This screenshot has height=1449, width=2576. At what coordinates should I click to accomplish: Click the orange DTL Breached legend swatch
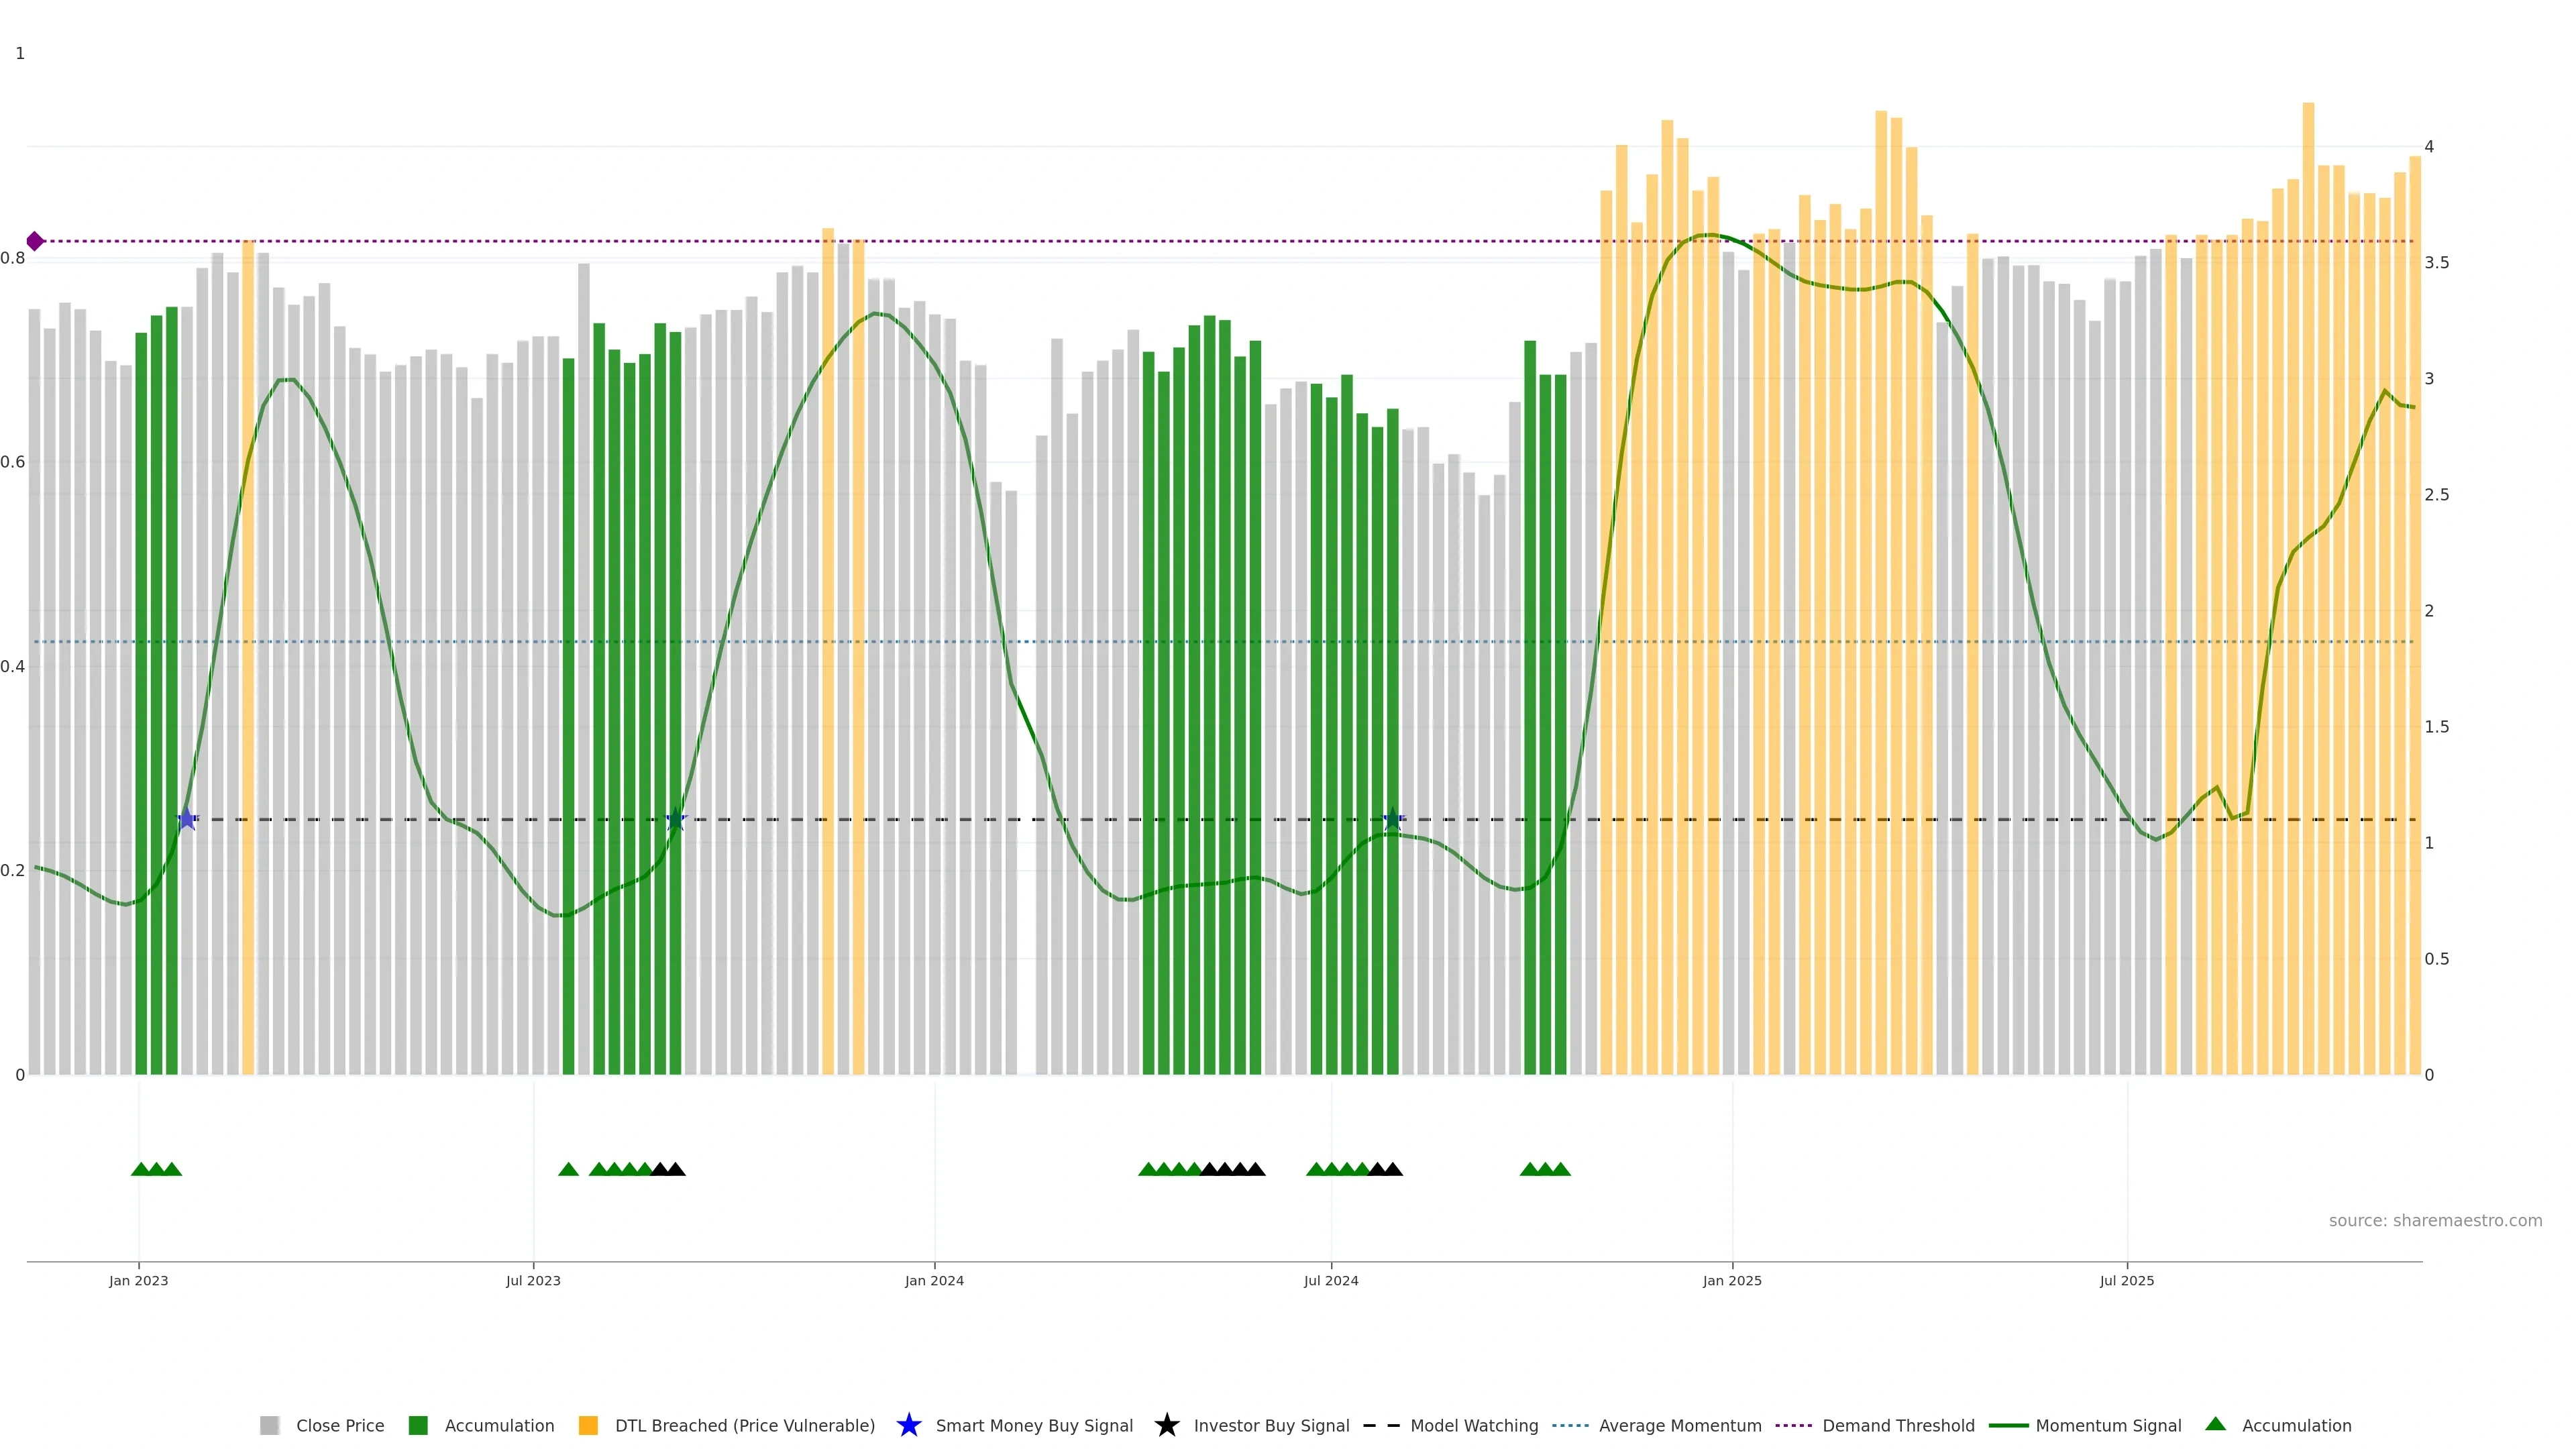click(x=588, y=1425)
